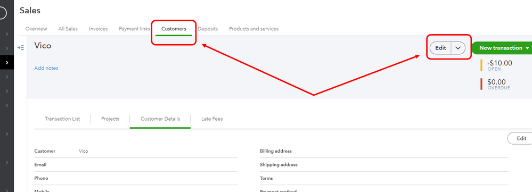The height and width of the screenshot is (192, 532).
Task: Select the Payment links tab
Action: pos(134,29)
